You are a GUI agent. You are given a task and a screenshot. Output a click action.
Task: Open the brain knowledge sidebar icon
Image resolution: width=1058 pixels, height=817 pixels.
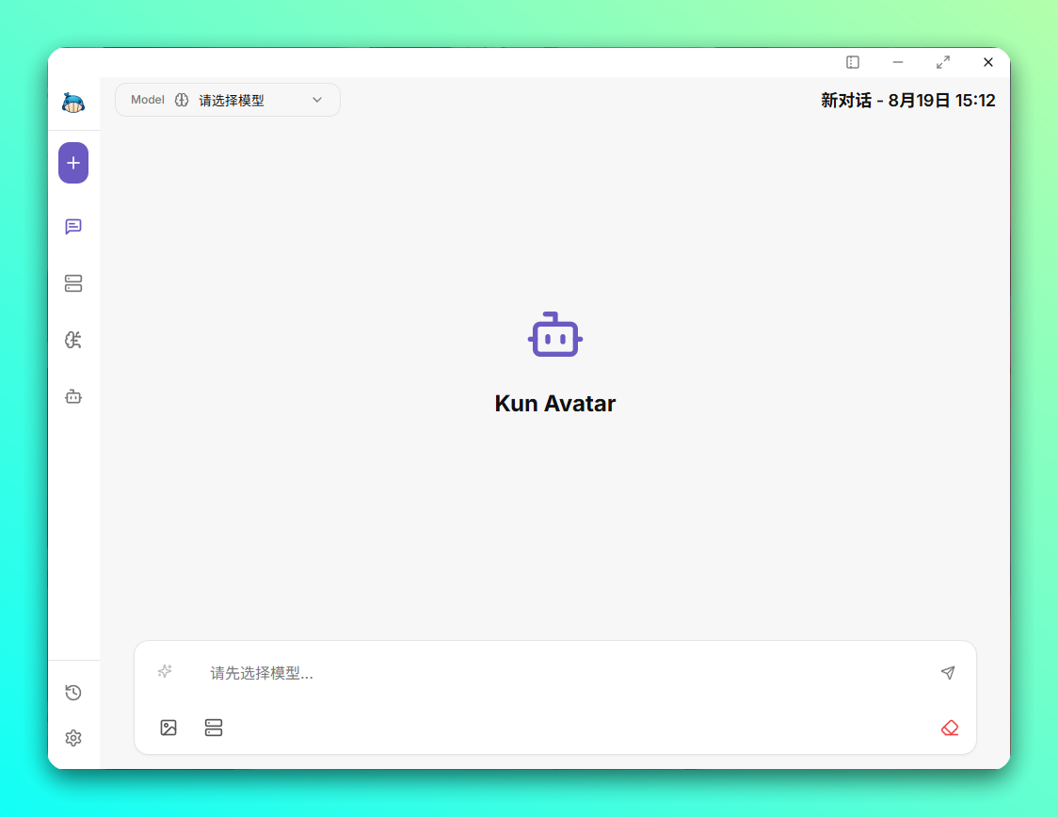click(x=73, y=340)
